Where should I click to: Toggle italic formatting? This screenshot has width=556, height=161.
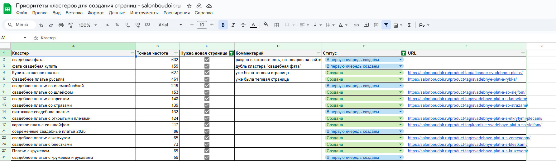click(233, 25)
